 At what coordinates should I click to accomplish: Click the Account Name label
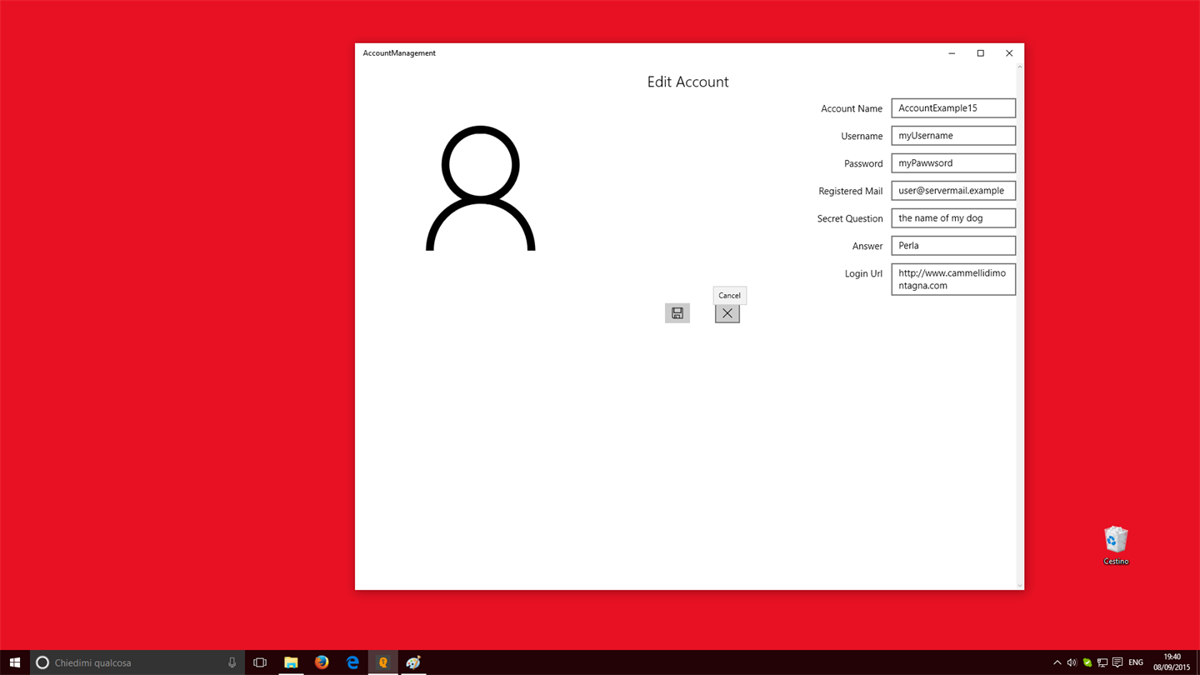pyautogui.click(x=852, y=108)
